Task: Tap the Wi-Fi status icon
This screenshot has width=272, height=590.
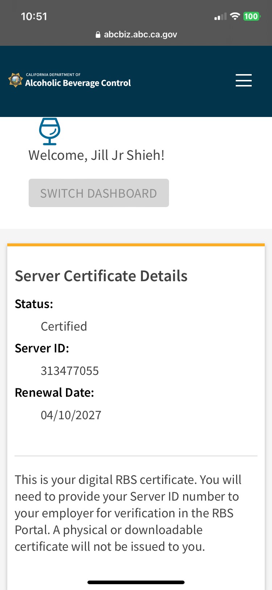Action: coord(235,16)
